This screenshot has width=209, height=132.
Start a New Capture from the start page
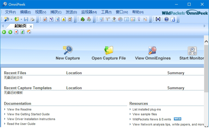pos(68,53)
